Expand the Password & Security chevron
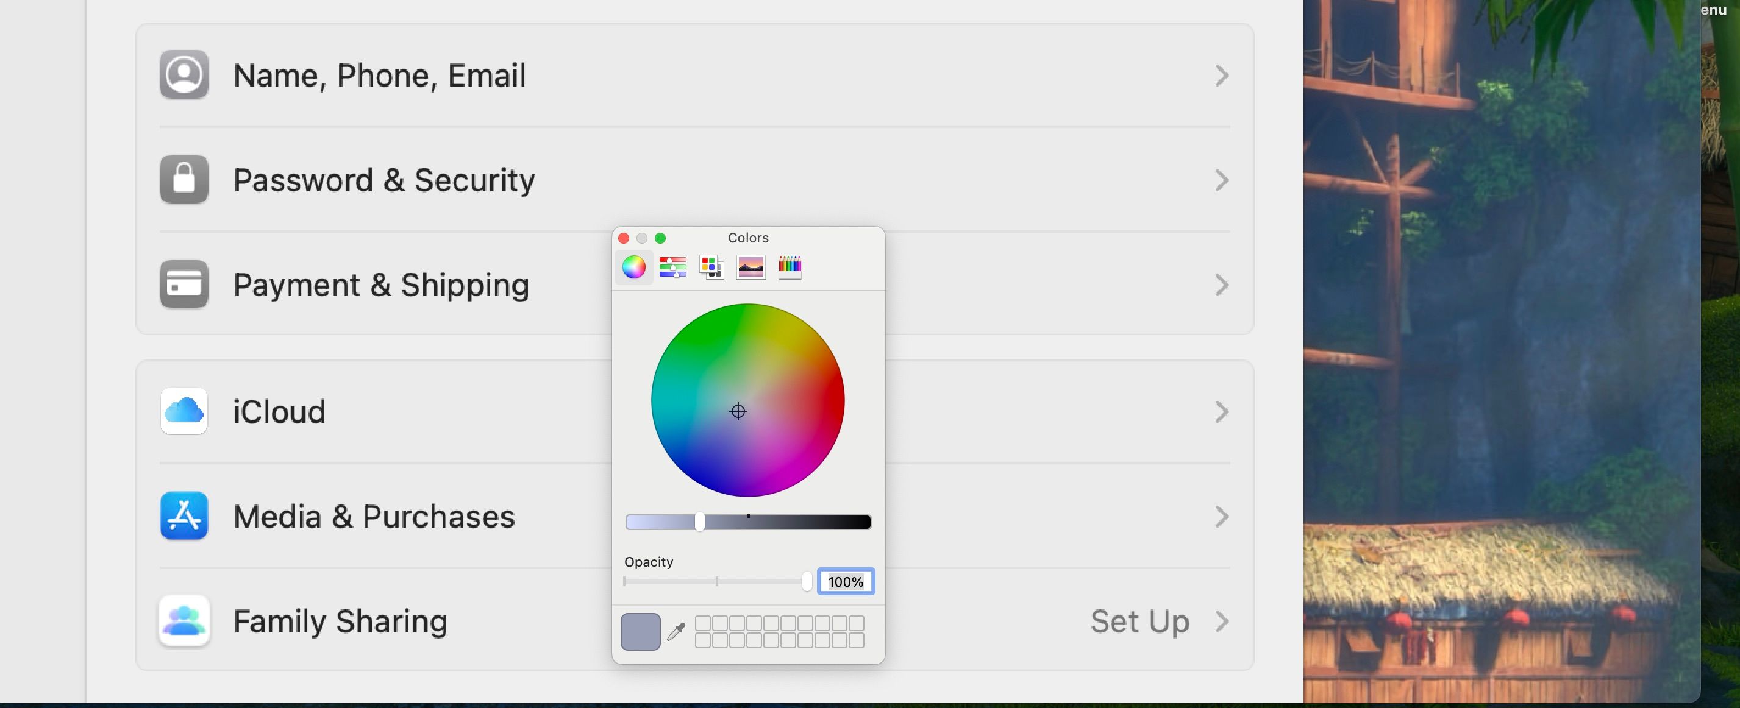Image resolution: width=1740 pixels, height=708 pixels. pos(1221,180)
